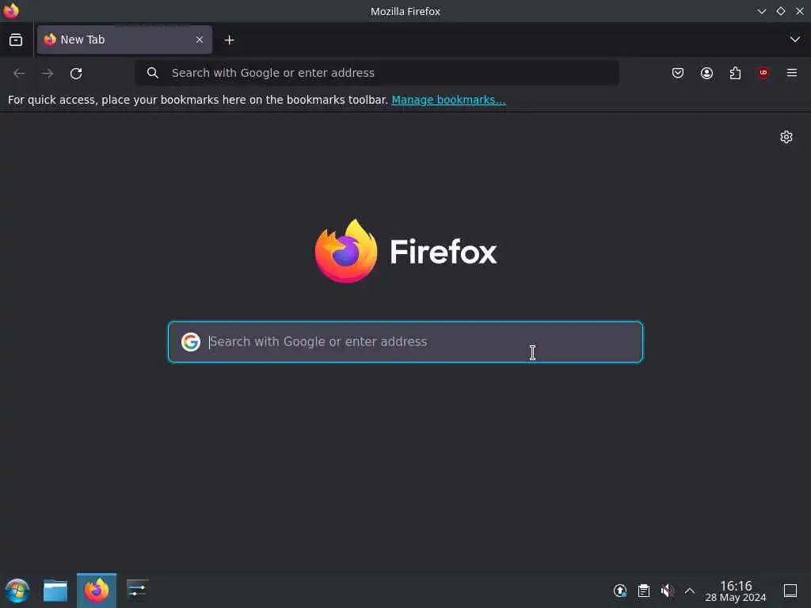The height and width of the screenshot is (608, 811).
Task: Click the Manage bookmarks link
Action: [448, 100]
